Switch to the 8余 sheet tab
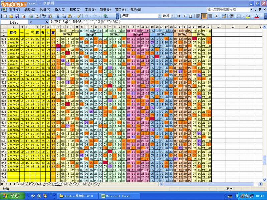 [x=65, y=184]
